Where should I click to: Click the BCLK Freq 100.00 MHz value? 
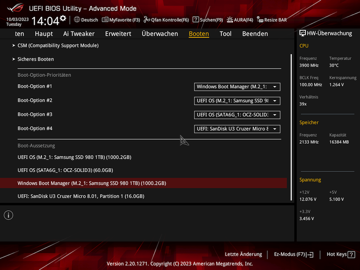[311, 85]
